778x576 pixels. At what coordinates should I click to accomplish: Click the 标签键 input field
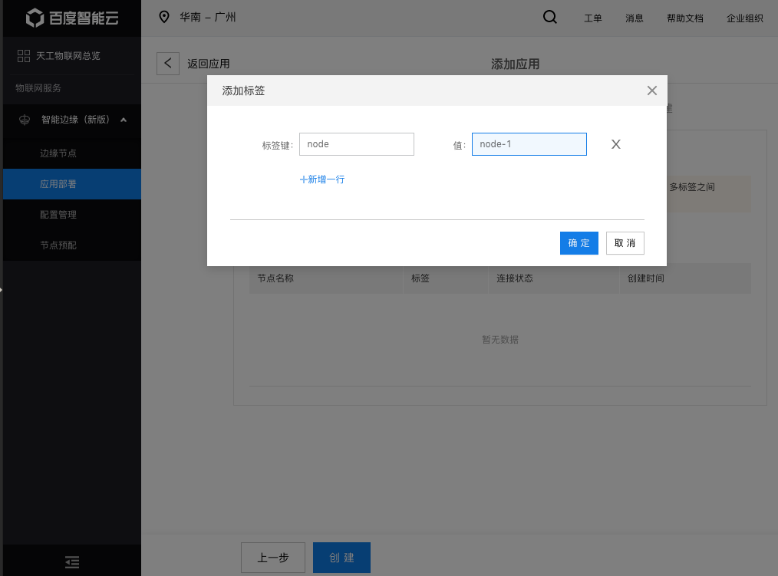tap(357, 144)
